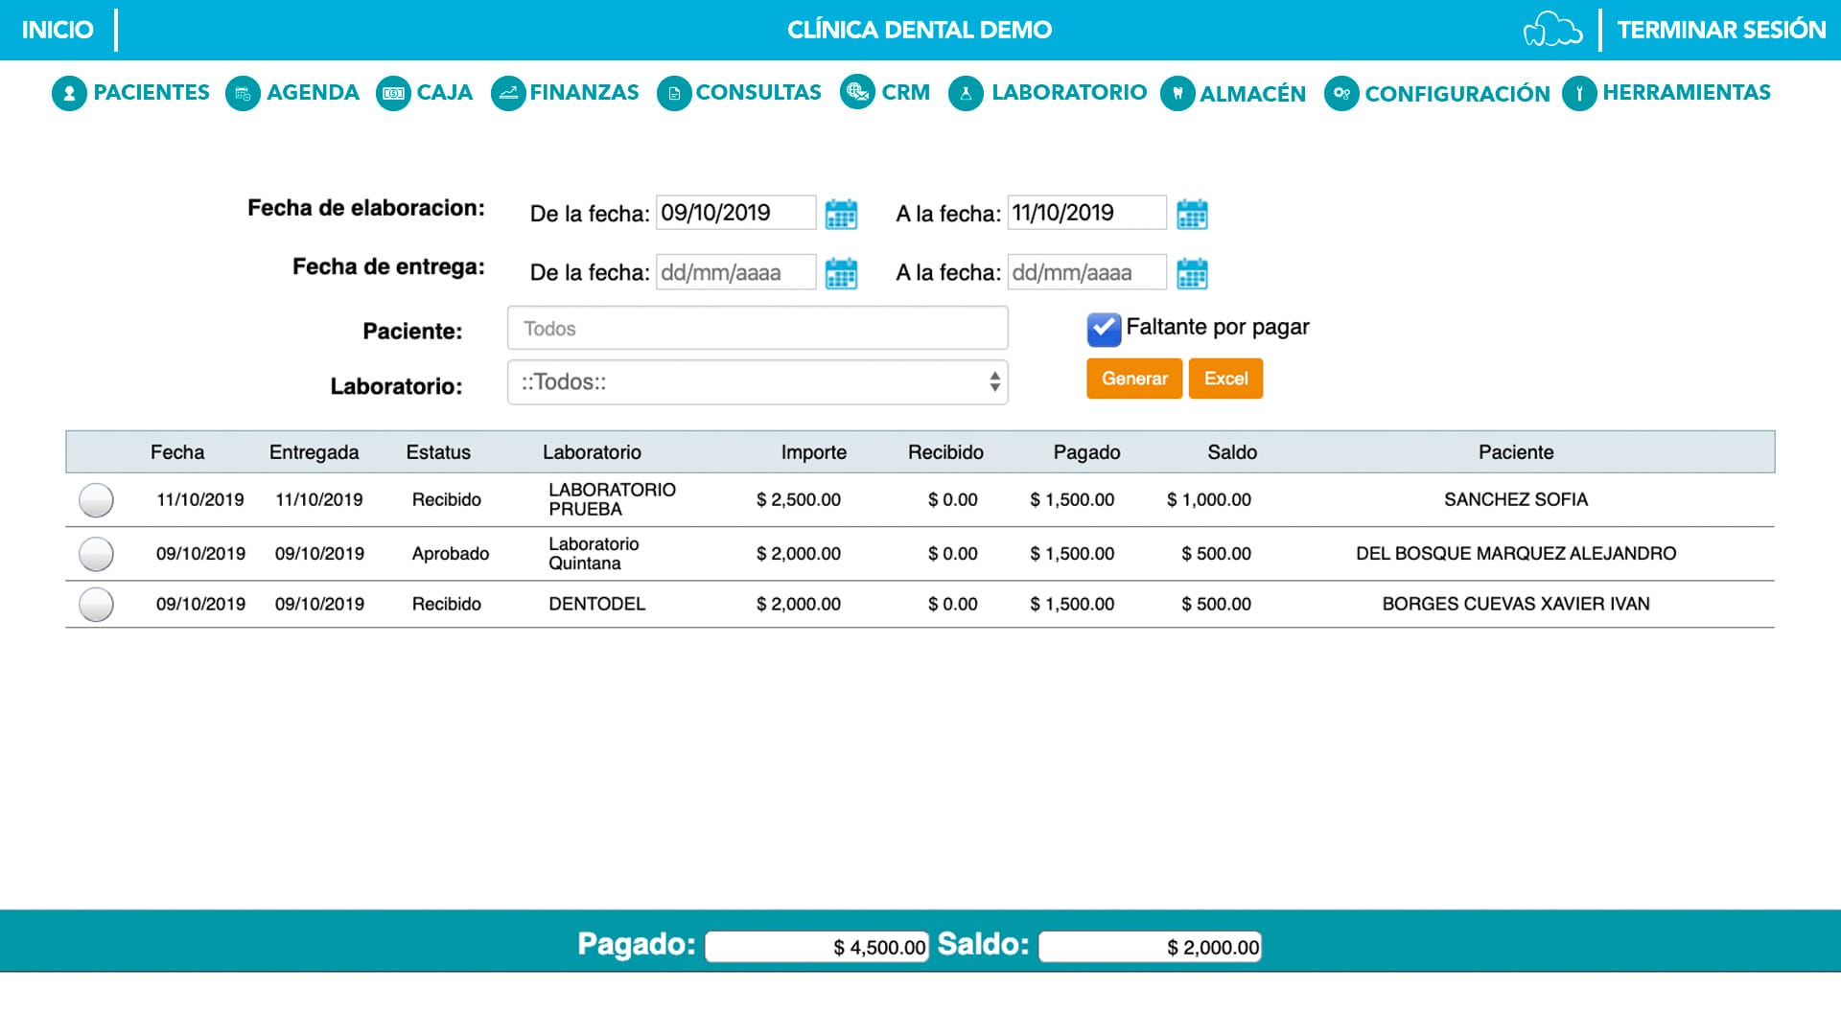
Task: Click the Pacientes person icon
Action: tap(69, 94)
